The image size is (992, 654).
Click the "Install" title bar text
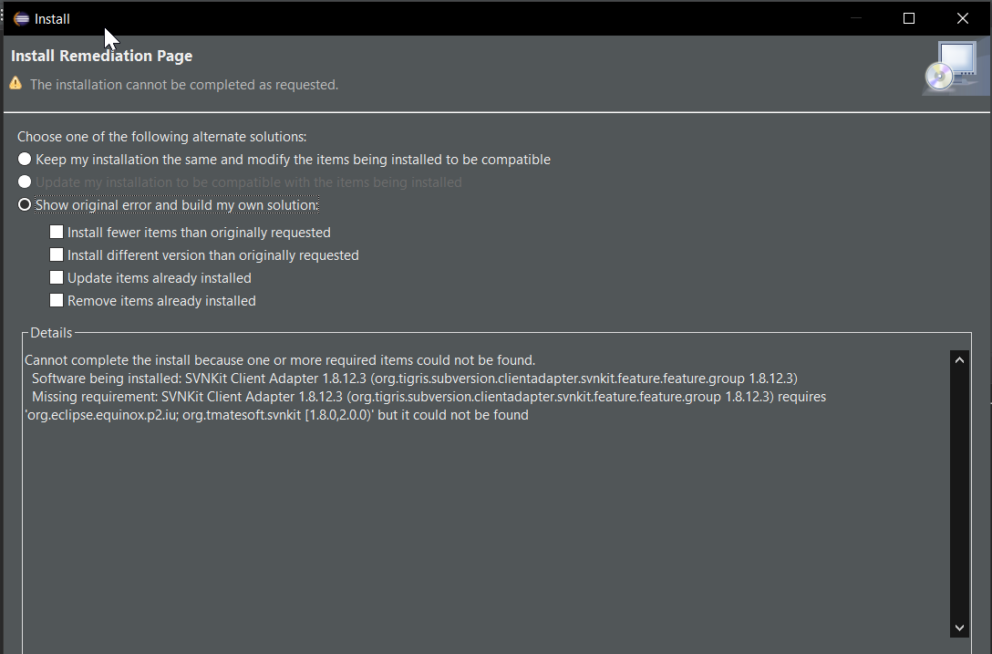coord(52,18)
